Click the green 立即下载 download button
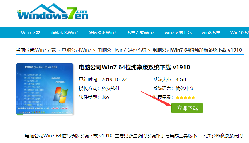The width and height of the screenshot is (249, 143). coord(187,108)
